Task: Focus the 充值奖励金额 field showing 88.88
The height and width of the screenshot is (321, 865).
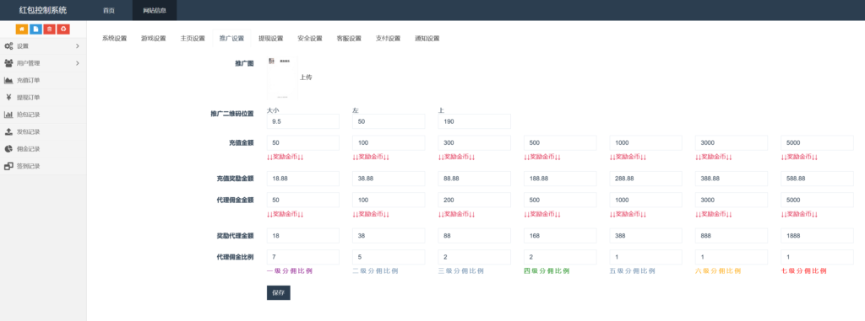Action: (475, 179)
